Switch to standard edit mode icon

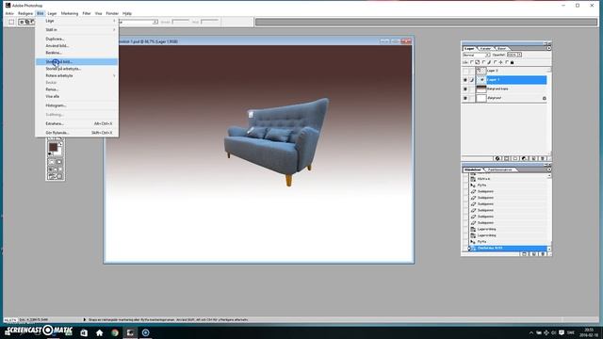(x=52, y=162)
